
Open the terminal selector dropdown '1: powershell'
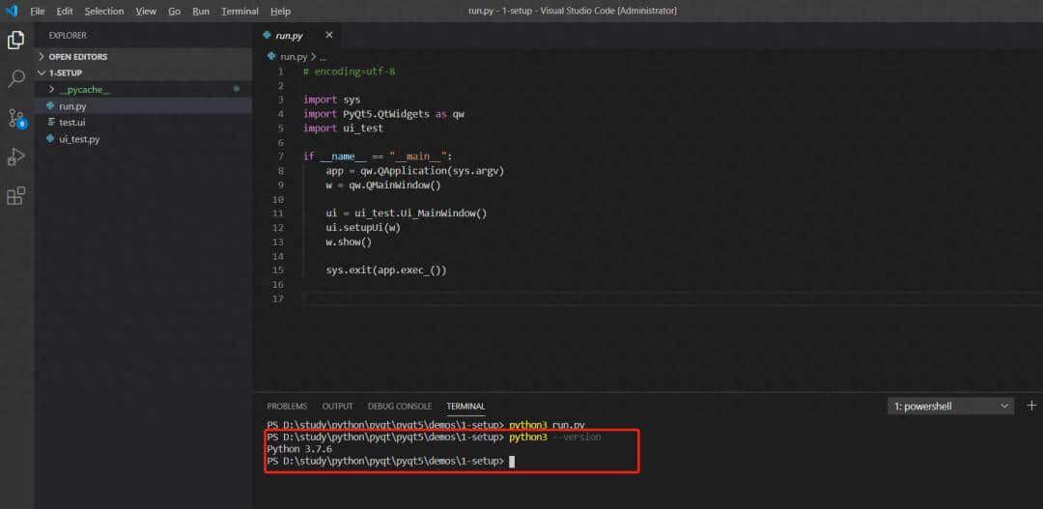point(950,406)
